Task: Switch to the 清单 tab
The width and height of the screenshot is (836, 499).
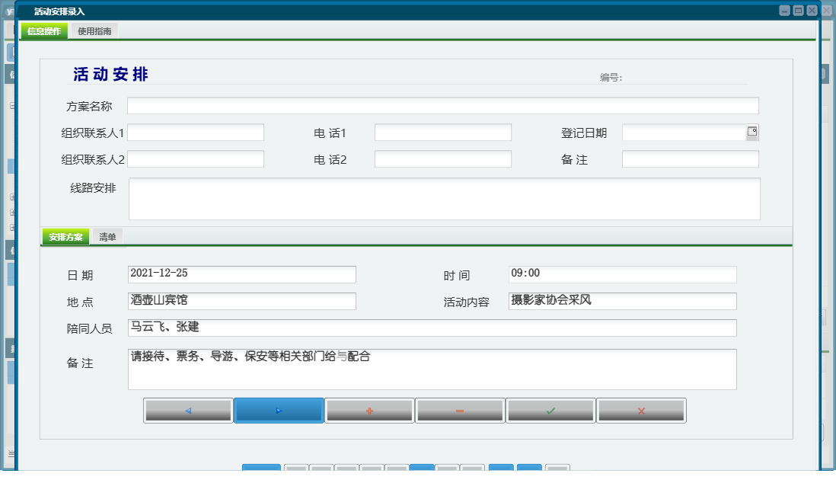Action: coord(107,237)
